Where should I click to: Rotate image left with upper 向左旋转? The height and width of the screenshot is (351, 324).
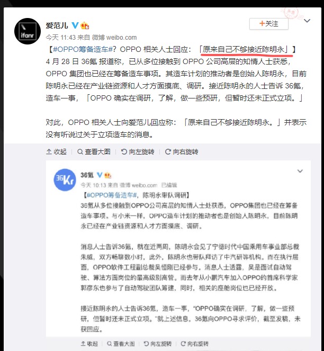point(138,152)
